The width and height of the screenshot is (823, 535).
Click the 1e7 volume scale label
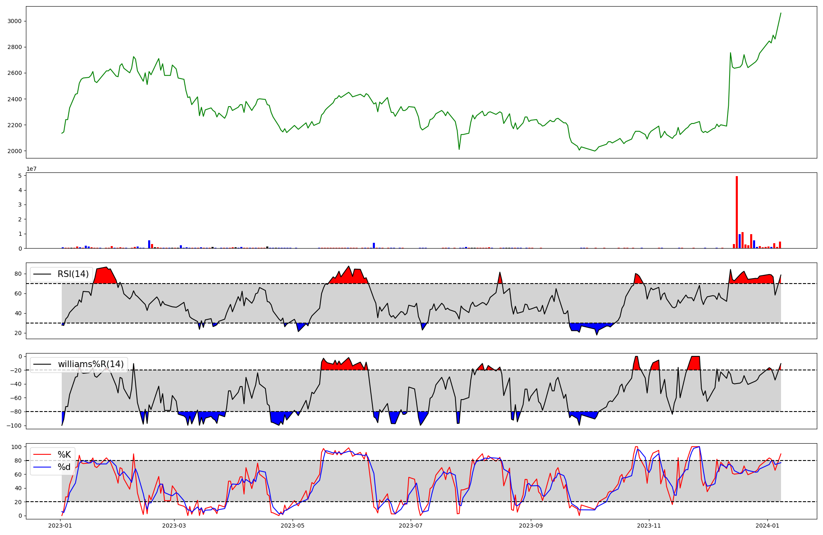32,169
